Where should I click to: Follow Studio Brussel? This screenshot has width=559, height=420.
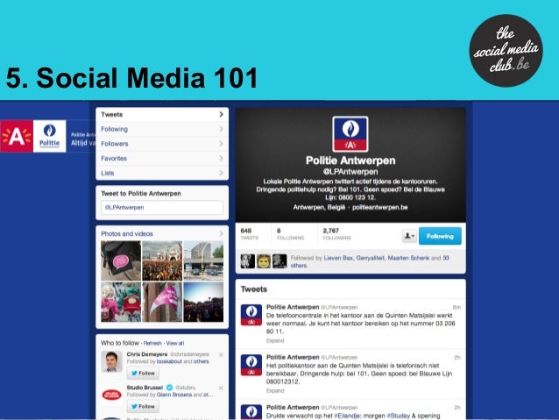[143, 407]
